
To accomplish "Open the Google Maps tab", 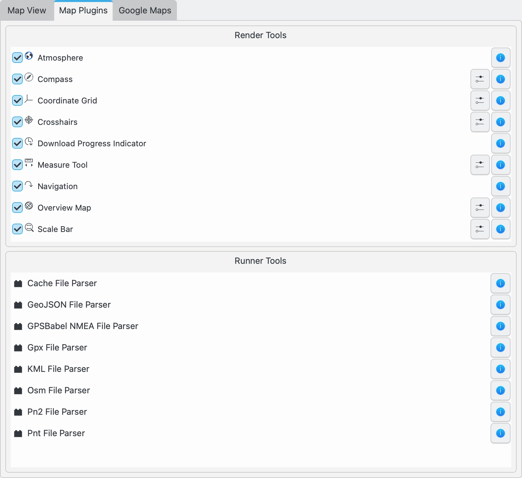I will pos(145,10).
